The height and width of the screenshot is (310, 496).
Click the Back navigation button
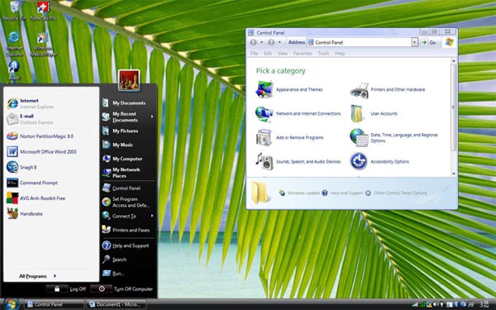click(254, 42)
